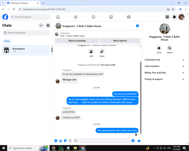Expand Media, files and links section
Image resolution: width=189 pixels, height=151 pixels.
point(164,73)
